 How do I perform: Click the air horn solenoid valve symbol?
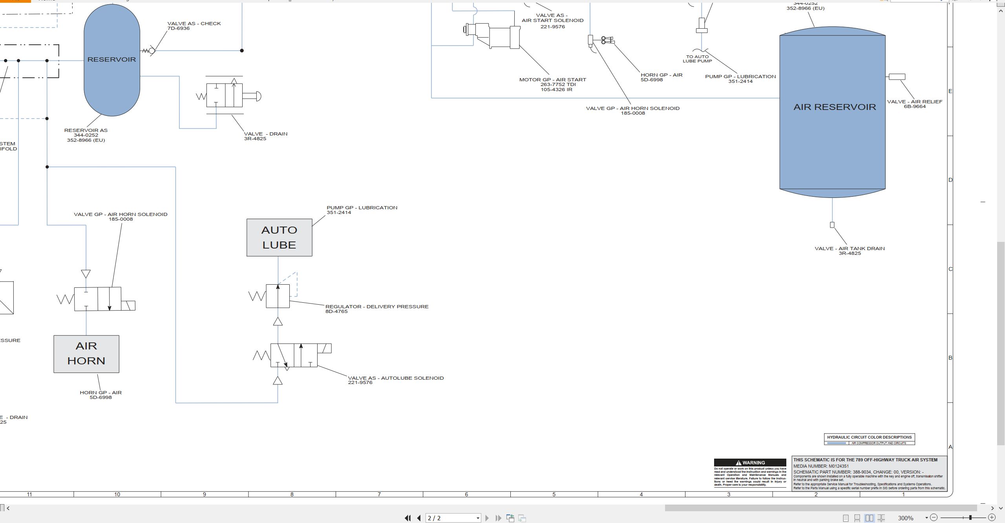[x=97, y=299]
